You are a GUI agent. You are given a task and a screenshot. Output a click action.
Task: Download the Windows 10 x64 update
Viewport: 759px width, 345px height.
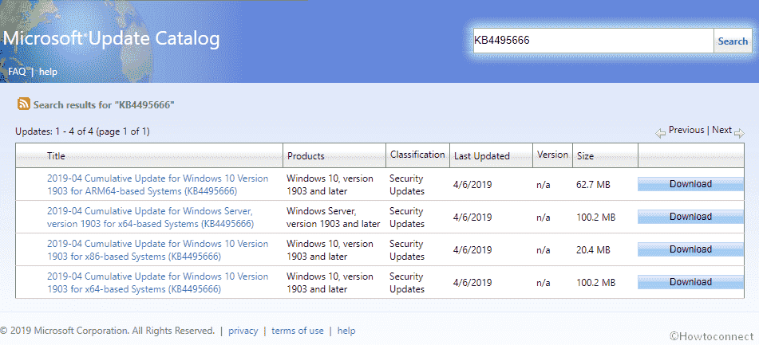(690, 282)
